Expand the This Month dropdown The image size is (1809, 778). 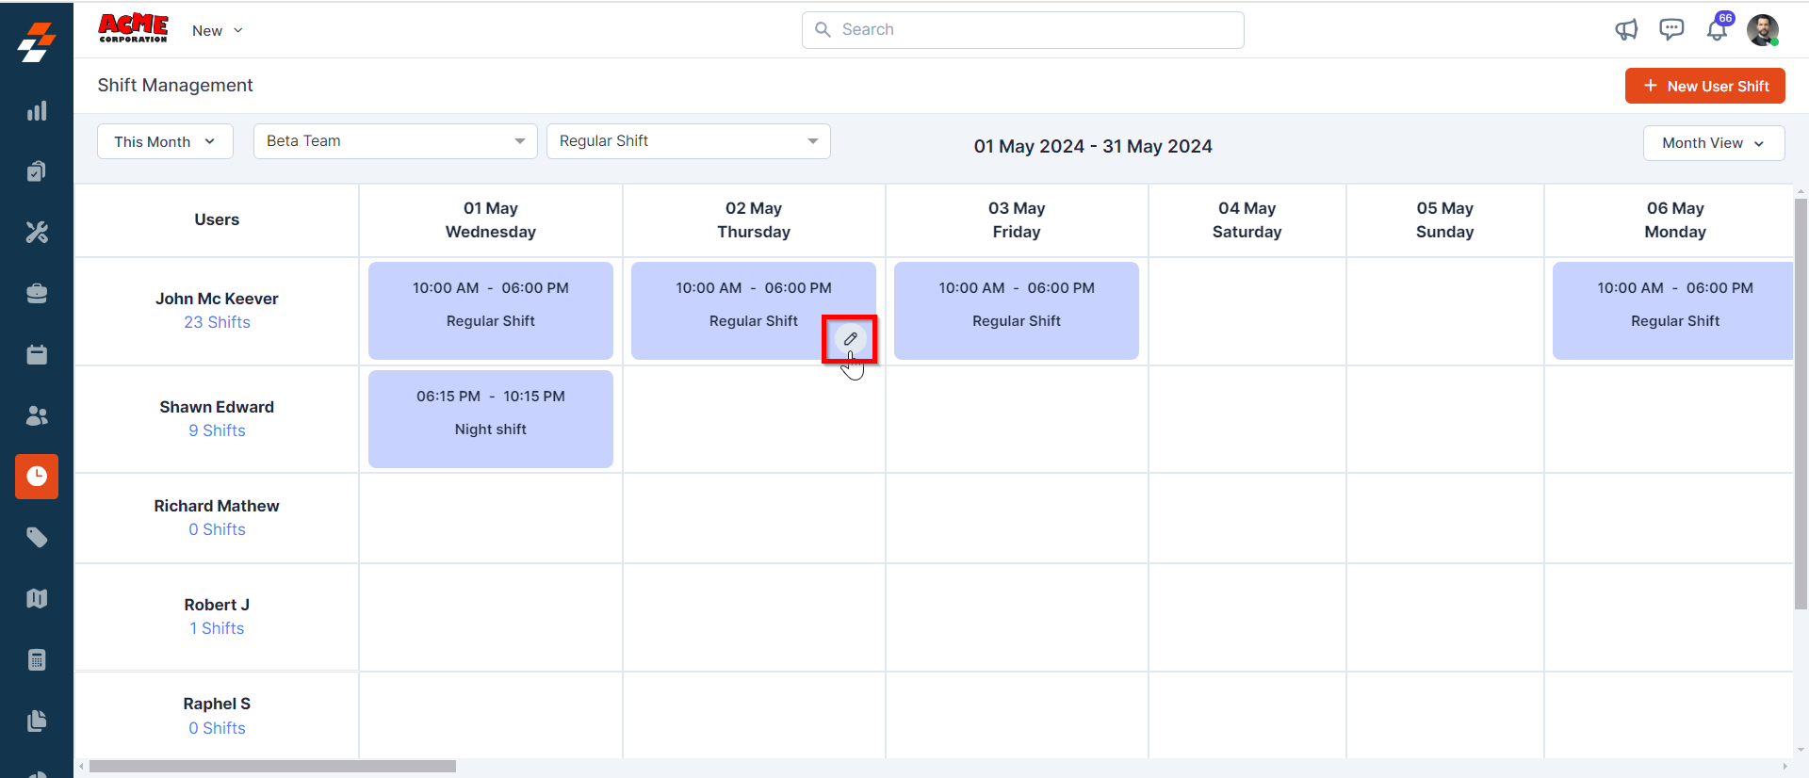coord(165,141)
